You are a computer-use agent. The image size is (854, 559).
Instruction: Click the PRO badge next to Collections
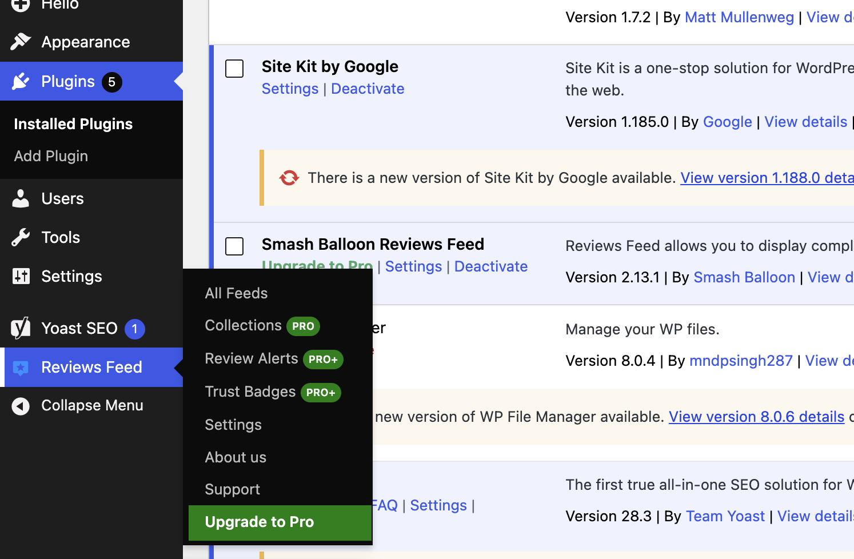(303, 326)
